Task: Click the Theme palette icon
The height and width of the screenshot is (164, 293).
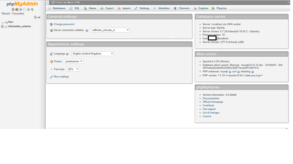Action: pyautogui.click(x=52, y=61)
